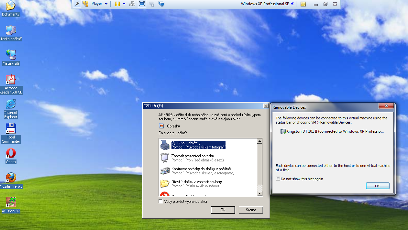Screen dimensions: 408x230
Task: Open the Total Commander desktop shortcut
Action: coord(11,133)
